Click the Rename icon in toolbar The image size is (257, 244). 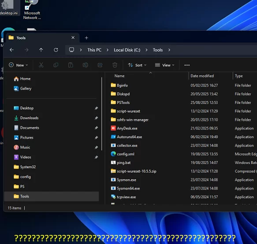coord(85,65)
